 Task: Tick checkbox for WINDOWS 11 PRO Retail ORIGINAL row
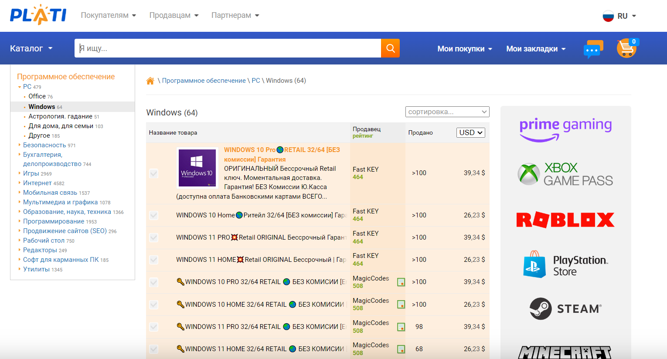coord(153,237)
